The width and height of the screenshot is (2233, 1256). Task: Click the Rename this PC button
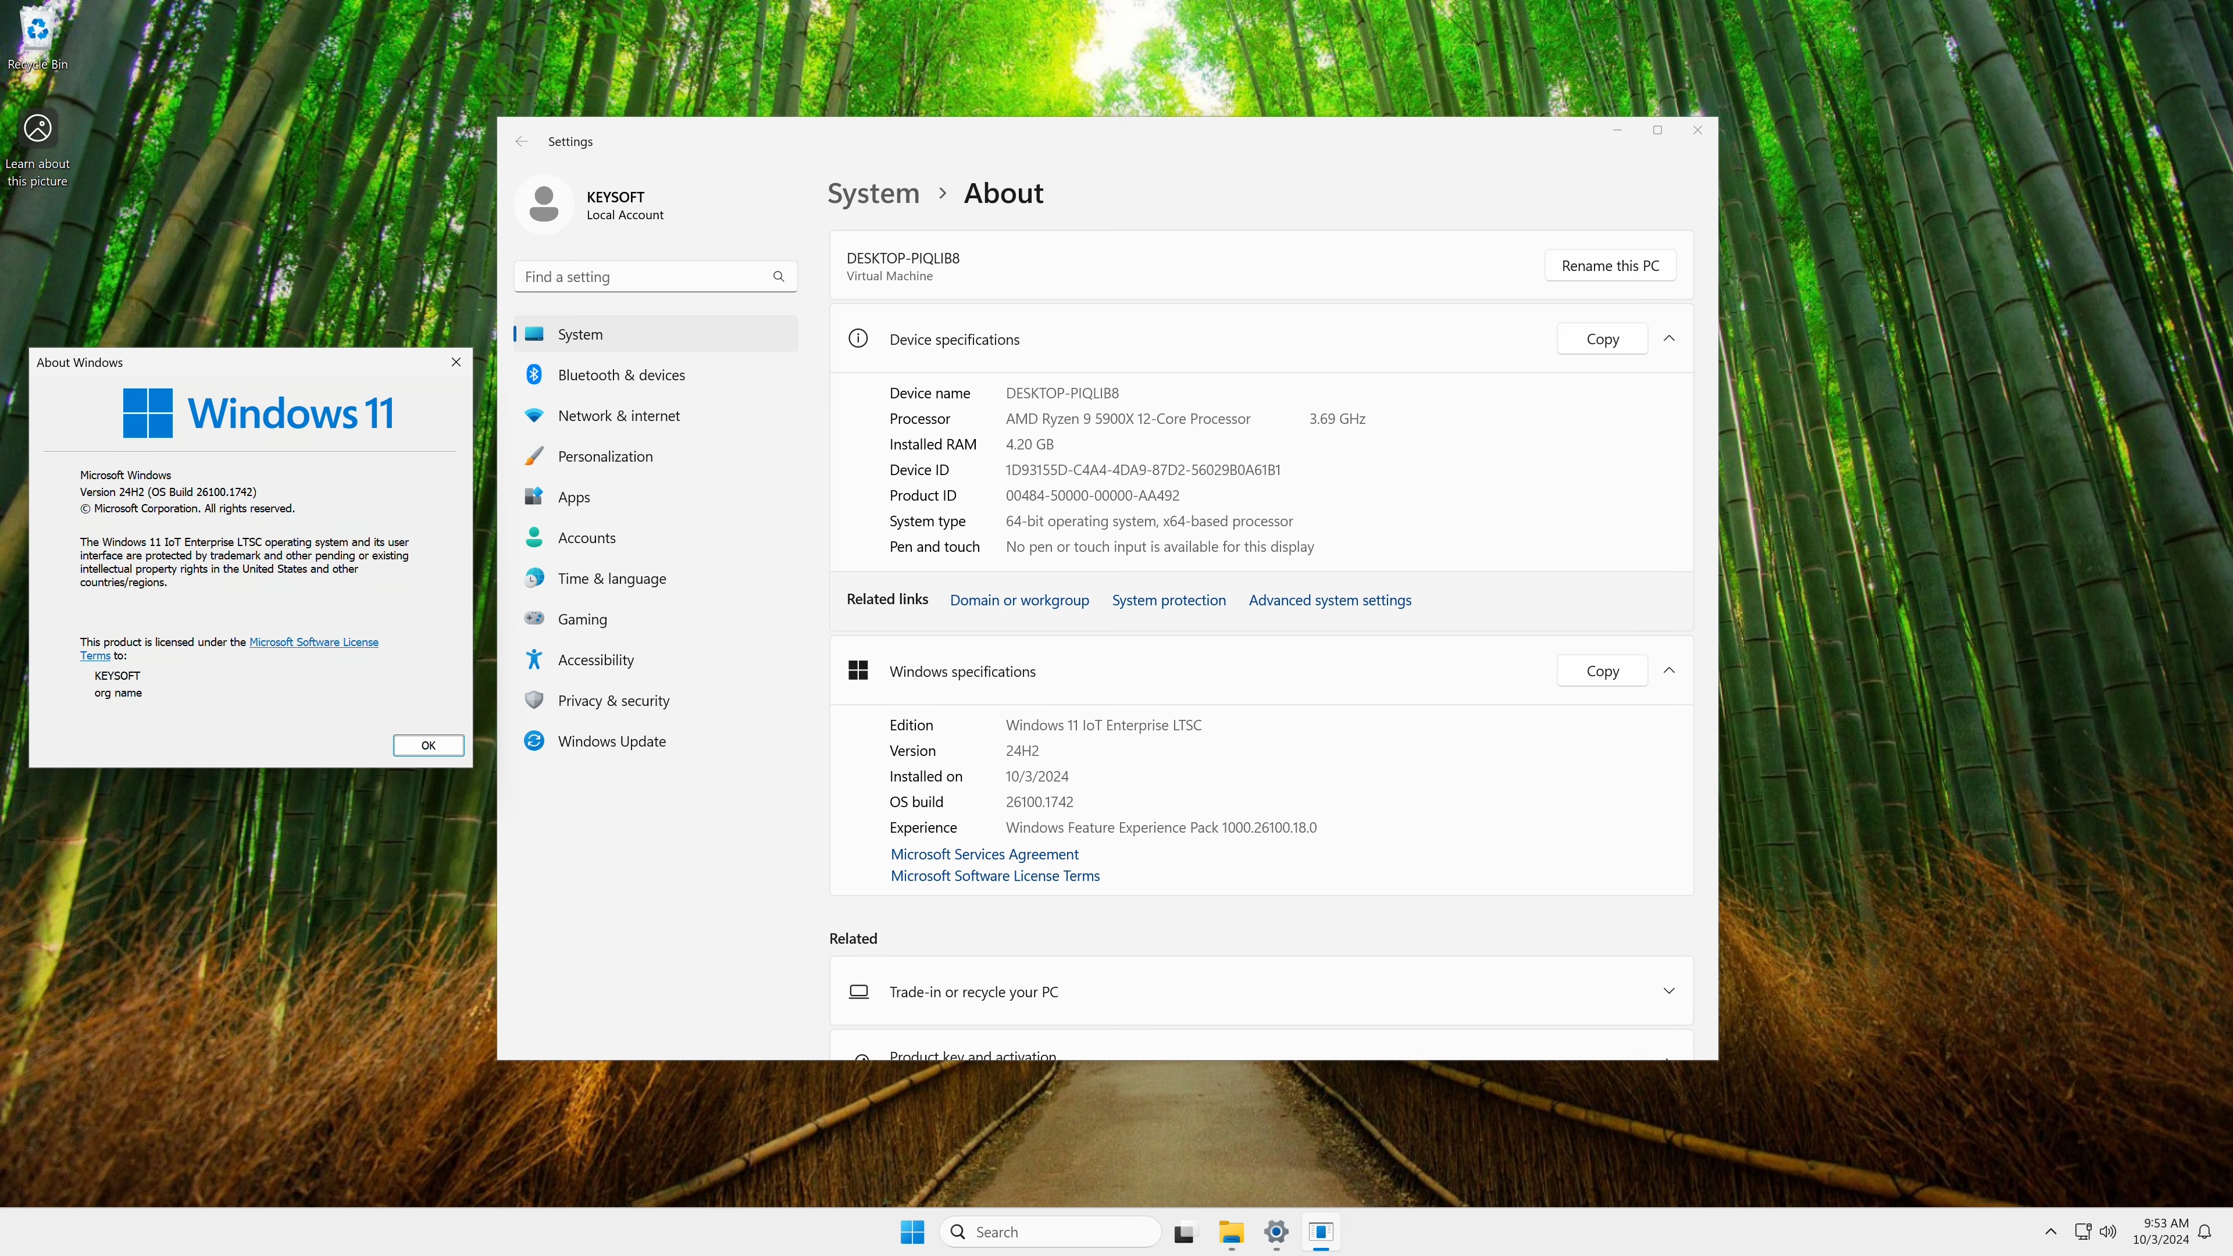1610,265
